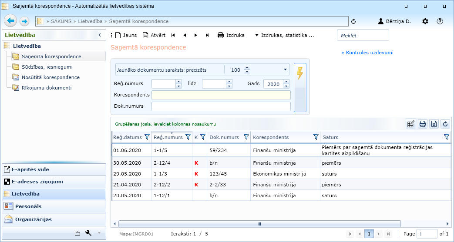
Task: Click the Excel export icon above grid
Action: pyautogui.click(x=434, y=124)
